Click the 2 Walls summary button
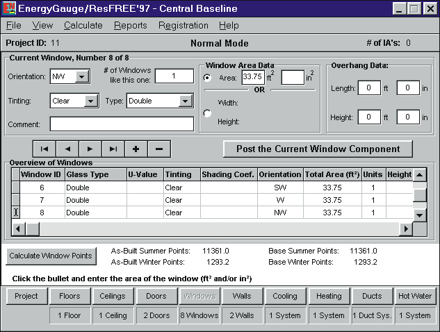 (x=242, y=315)
